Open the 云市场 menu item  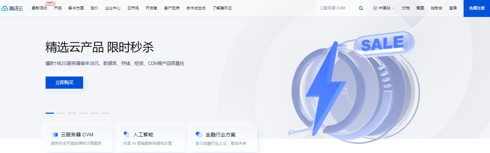click(x=133, y=8)
